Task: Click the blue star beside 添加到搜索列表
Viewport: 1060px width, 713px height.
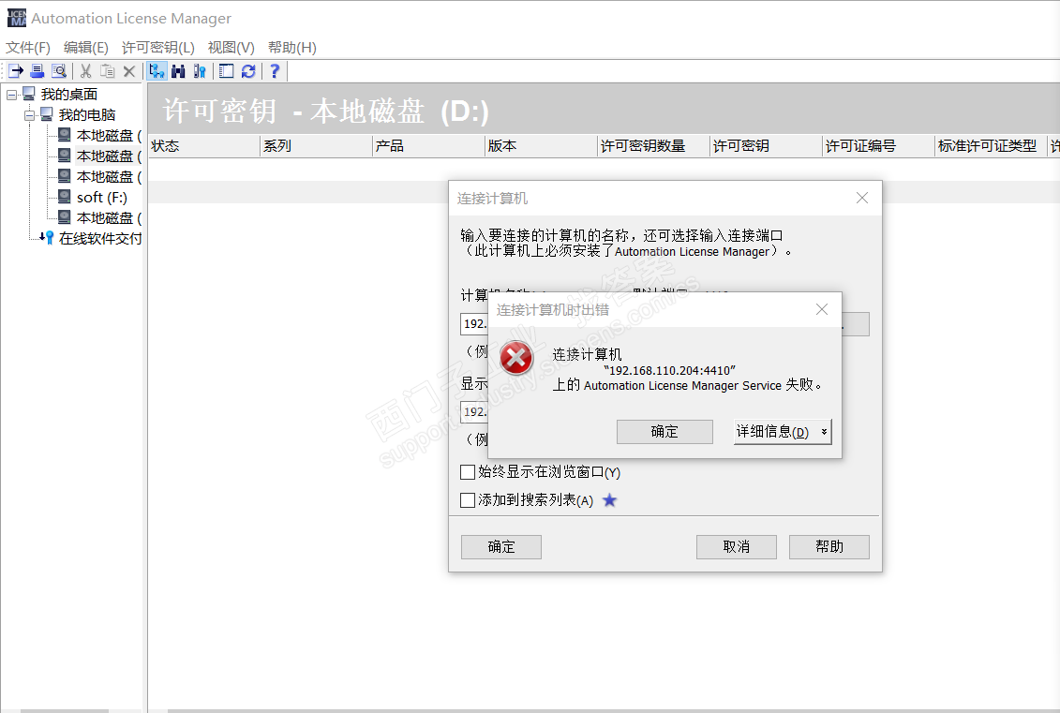Action: tap(610, 500)
